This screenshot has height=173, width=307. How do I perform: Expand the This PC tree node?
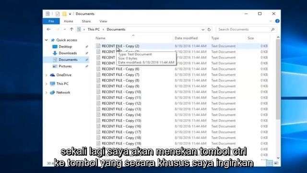click(47, 84)
